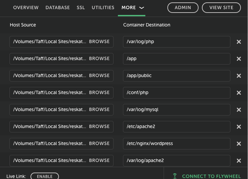Click Connect to Flywheel link

coord(211,176)
